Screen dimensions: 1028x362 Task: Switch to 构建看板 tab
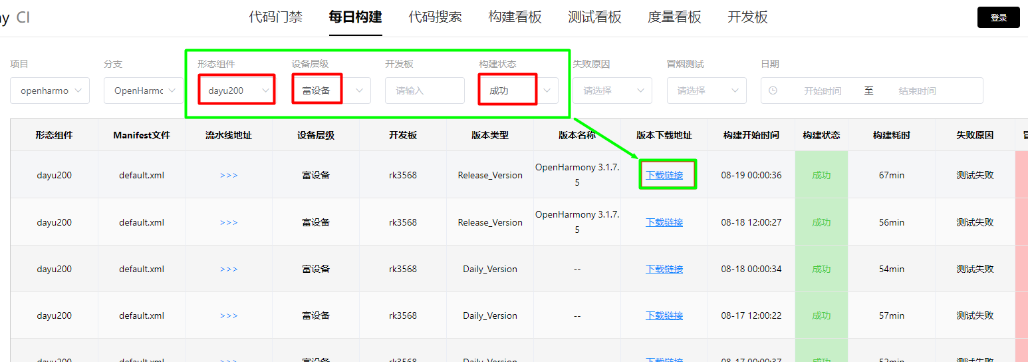(x=515, y=17)
